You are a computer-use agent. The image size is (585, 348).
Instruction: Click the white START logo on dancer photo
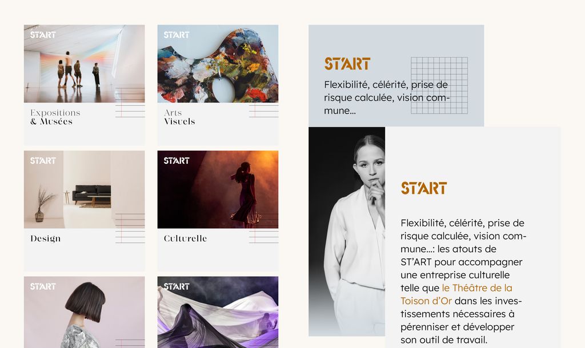pyautogui.click(x=177, y=160)
